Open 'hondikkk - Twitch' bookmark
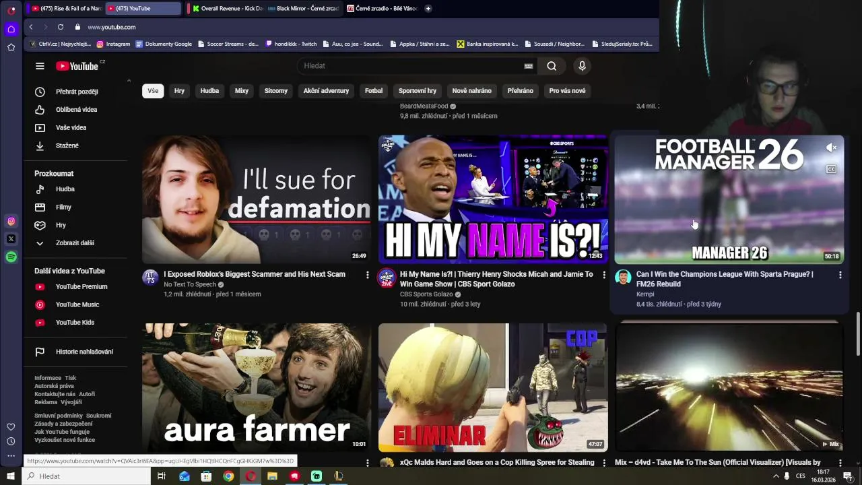 (291, 44)
